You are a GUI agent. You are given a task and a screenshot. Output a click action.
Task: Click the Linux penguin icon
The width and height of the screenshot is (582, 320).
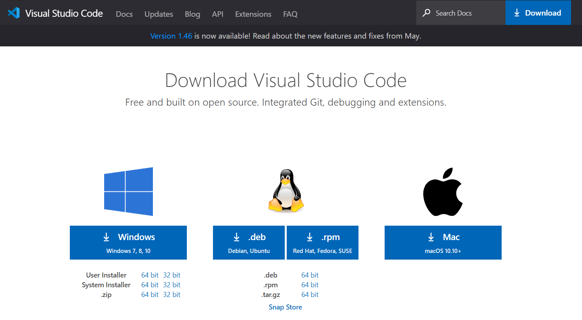pos(286,191)
